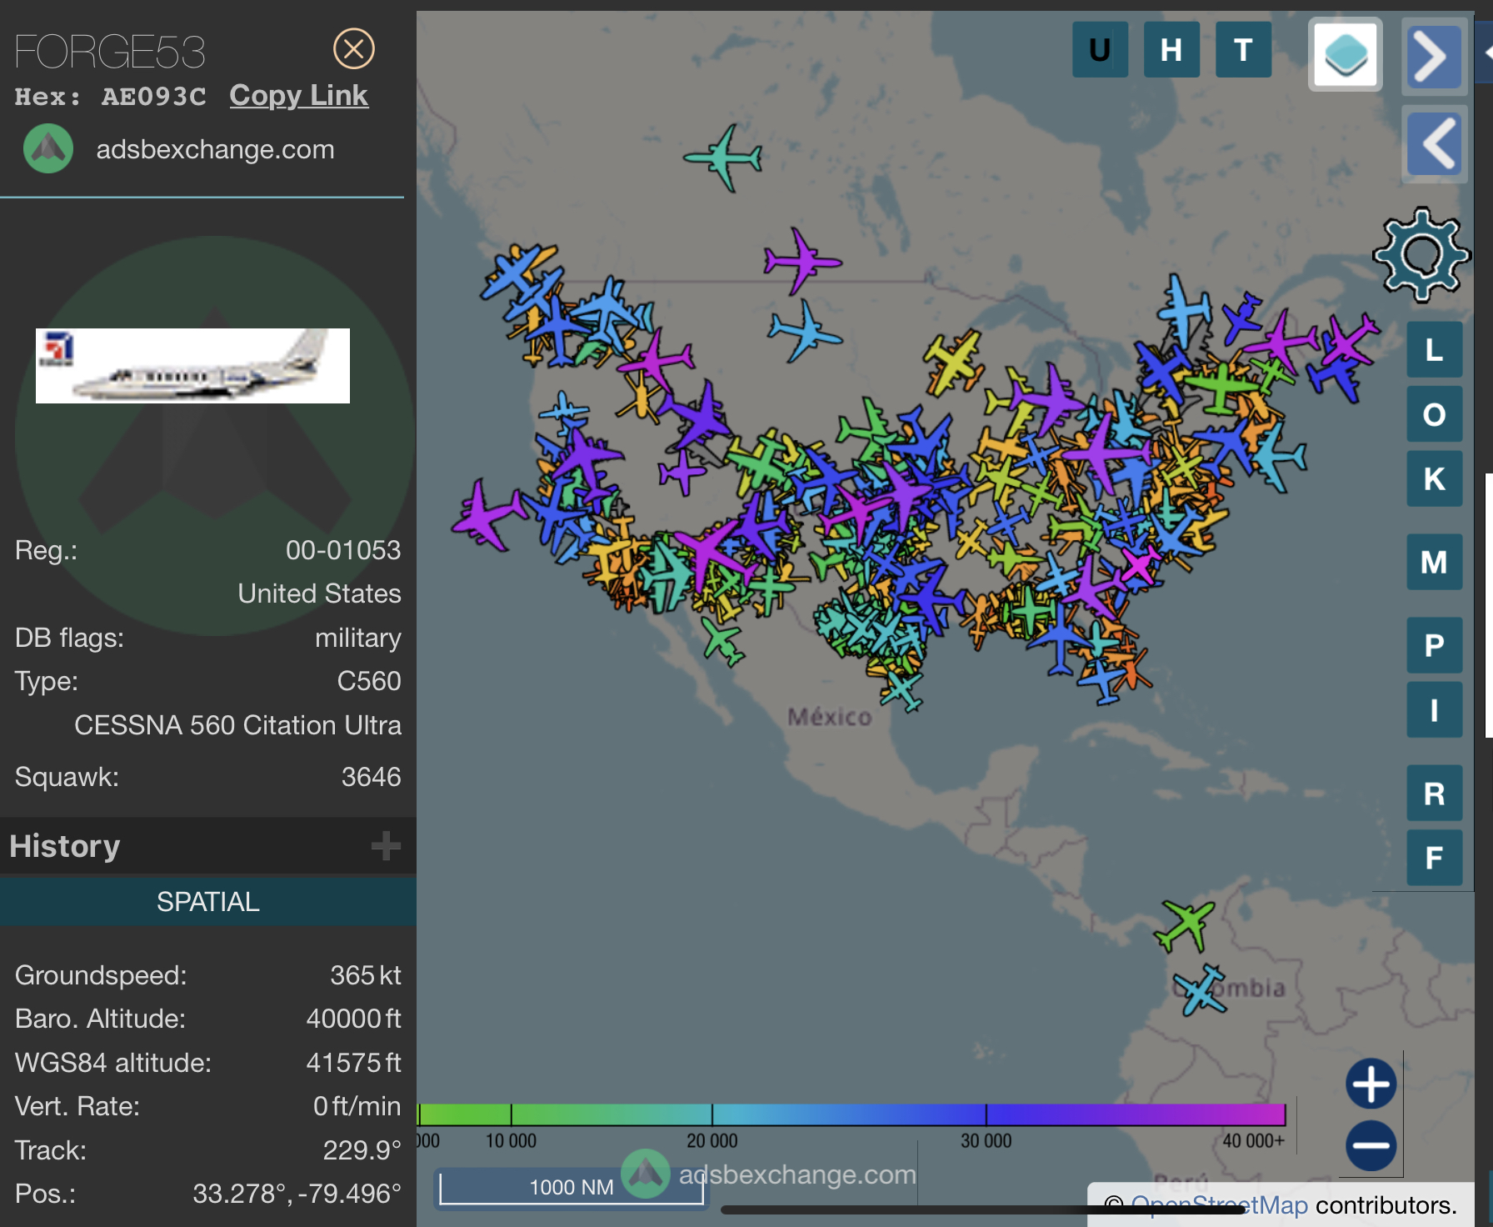Click the squawk code 3646
The width and height of the screenshot is (1493, 1227).
[x=371, y=777]
